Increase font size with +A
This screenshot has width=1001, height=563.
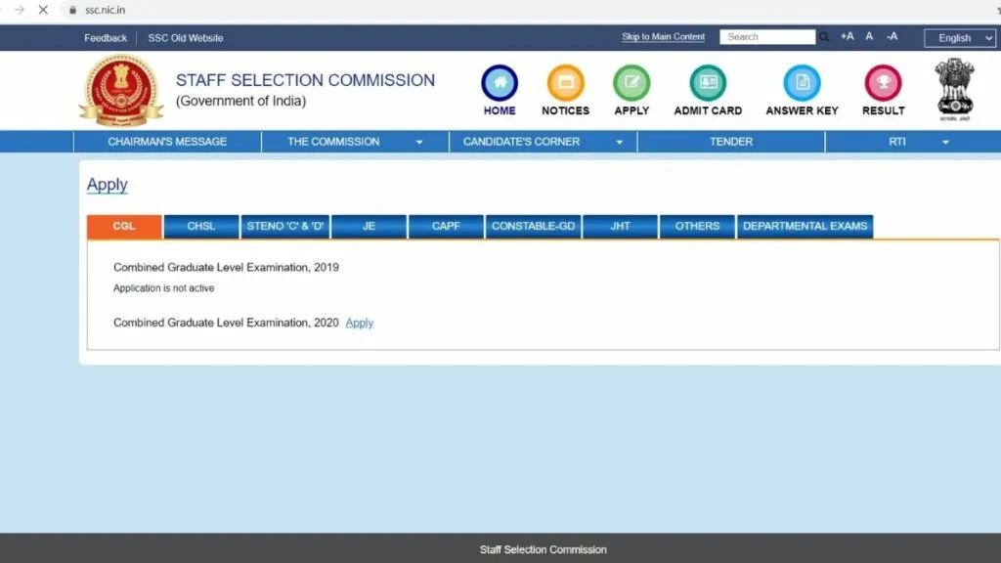pos(848,36)
